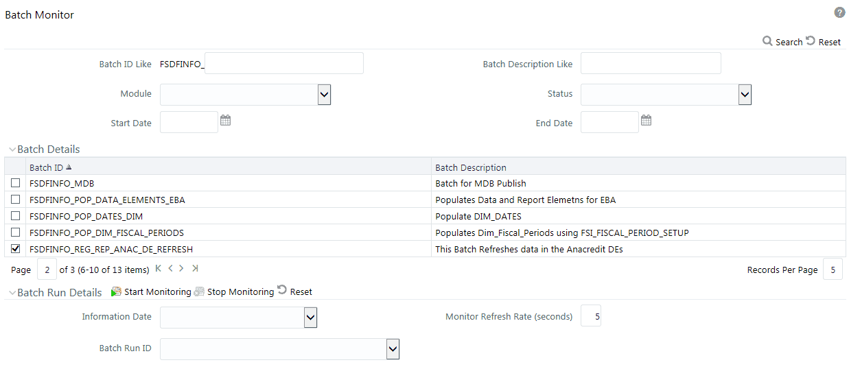Viewport: 849px width, 369px height.
Task: Click 'Batch for MDB Publish' description
Action: pyautogui.click(x=480, y=184)
